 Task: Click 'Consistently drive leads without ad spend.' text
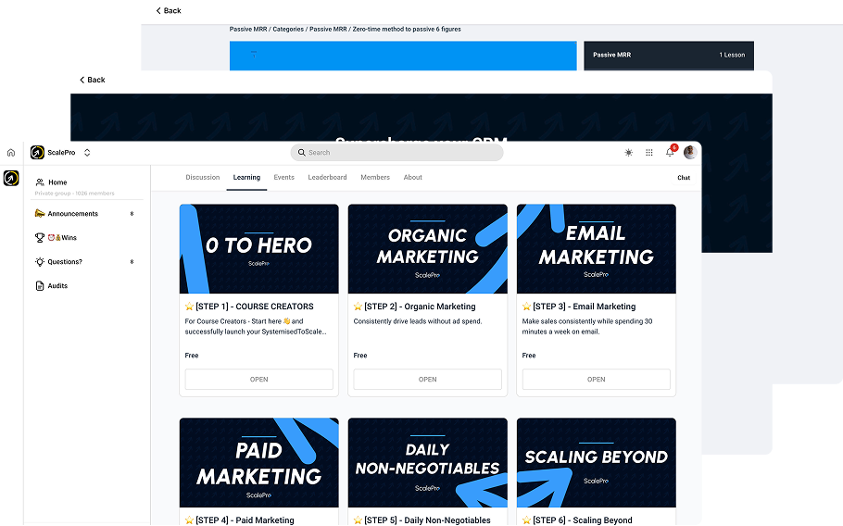click(418, 321)
